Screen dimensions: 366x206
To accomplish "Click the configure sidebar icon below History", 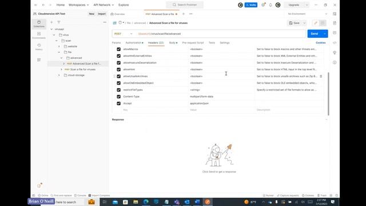I will pyautogui.click(x=39, y=60).
